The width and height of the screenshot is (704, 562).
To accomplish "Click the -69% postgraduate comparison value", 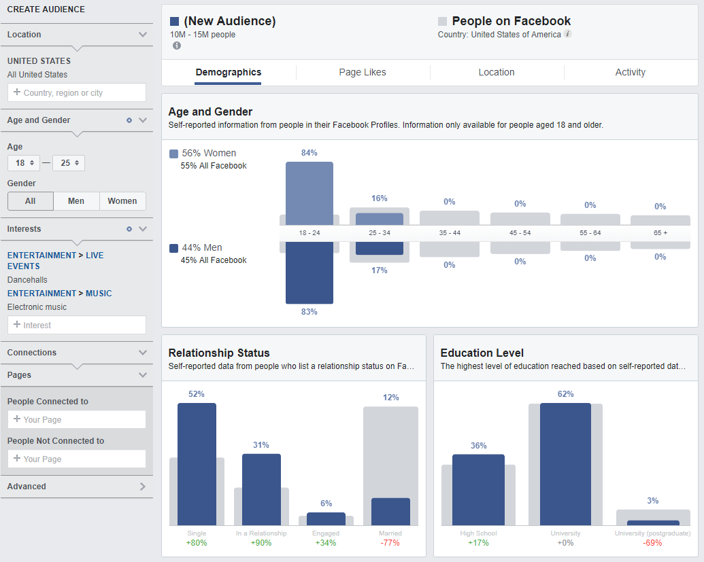I will (652, 543).
